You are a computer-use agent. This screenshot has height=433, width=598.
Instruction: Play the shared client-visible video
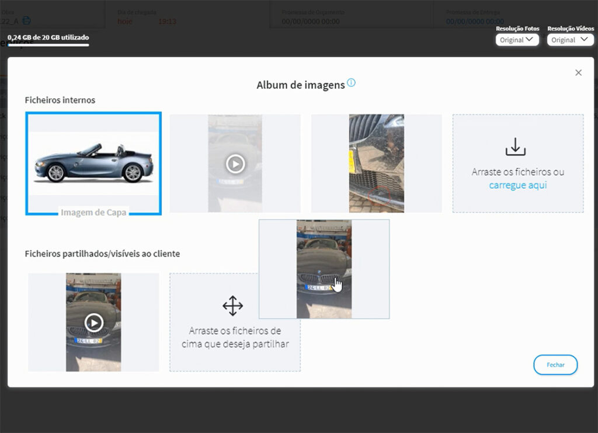(93, 322)
